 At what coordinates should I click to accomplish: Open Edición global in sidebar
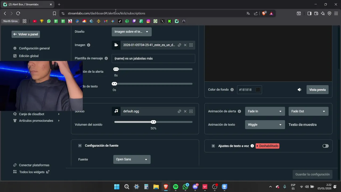[29, 56]
